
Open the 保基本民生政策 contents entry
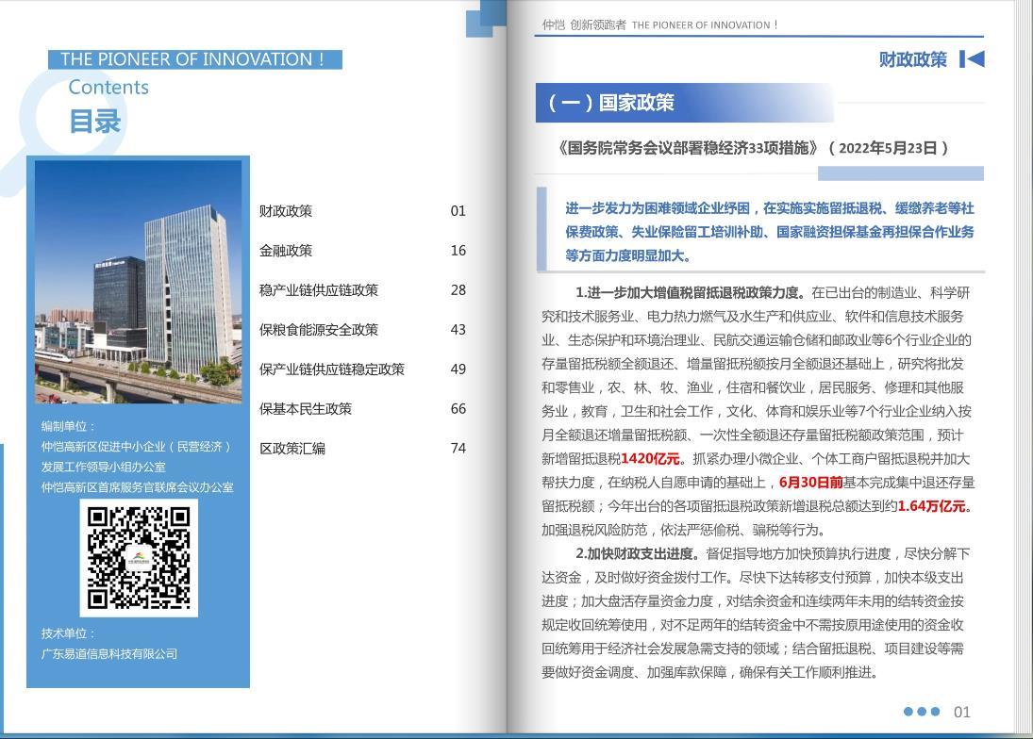pos(305,409)
